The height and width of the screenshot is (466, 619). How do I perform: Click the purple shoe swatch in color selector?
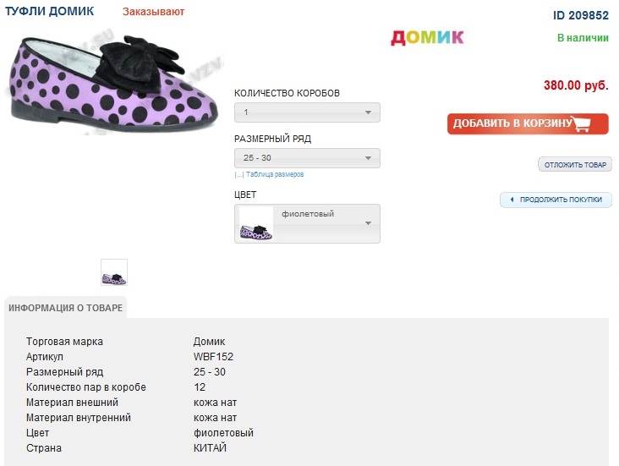coord(256,223)
